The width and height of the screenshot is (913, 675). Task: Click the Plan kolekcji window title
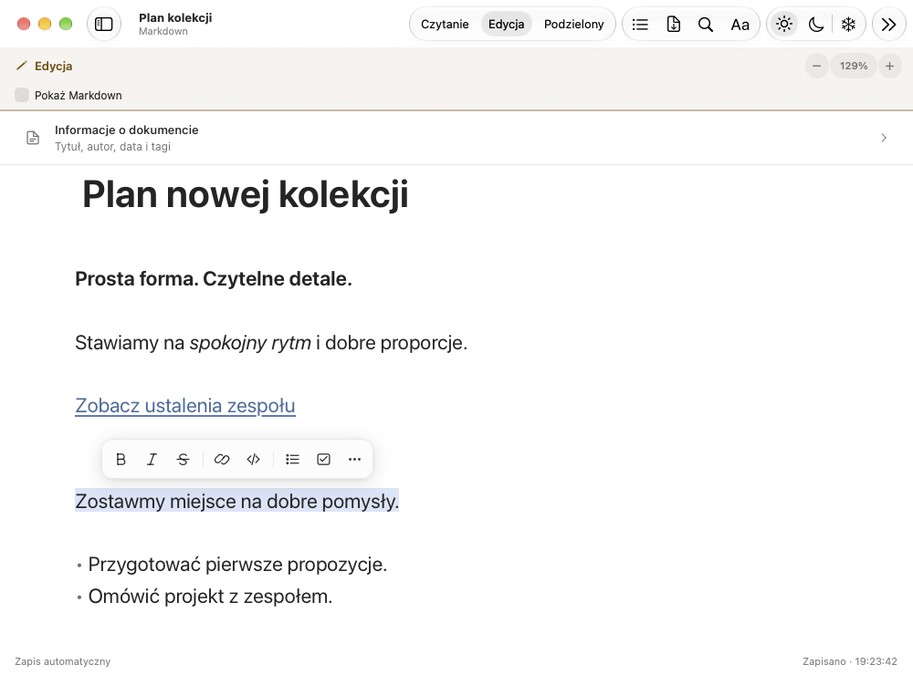click(x=175, y=17)
